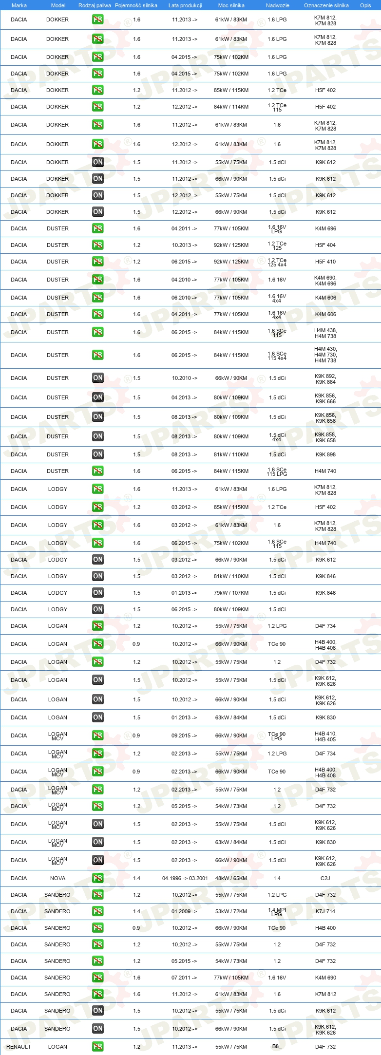The width and height of the screenshot is (381, 1055).
Task: Click the Oznaczenie silnika column header
Action: click(x=326, y=5)
